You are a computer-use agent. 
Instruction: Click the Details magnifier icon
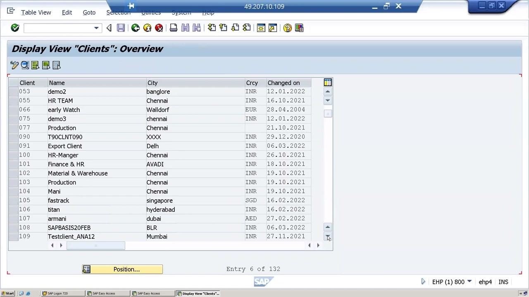pyautogui.click(x=25, y=65)
